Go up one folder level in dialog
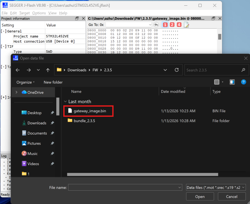Viewport: 250px width, 204px height. point(48,70)
